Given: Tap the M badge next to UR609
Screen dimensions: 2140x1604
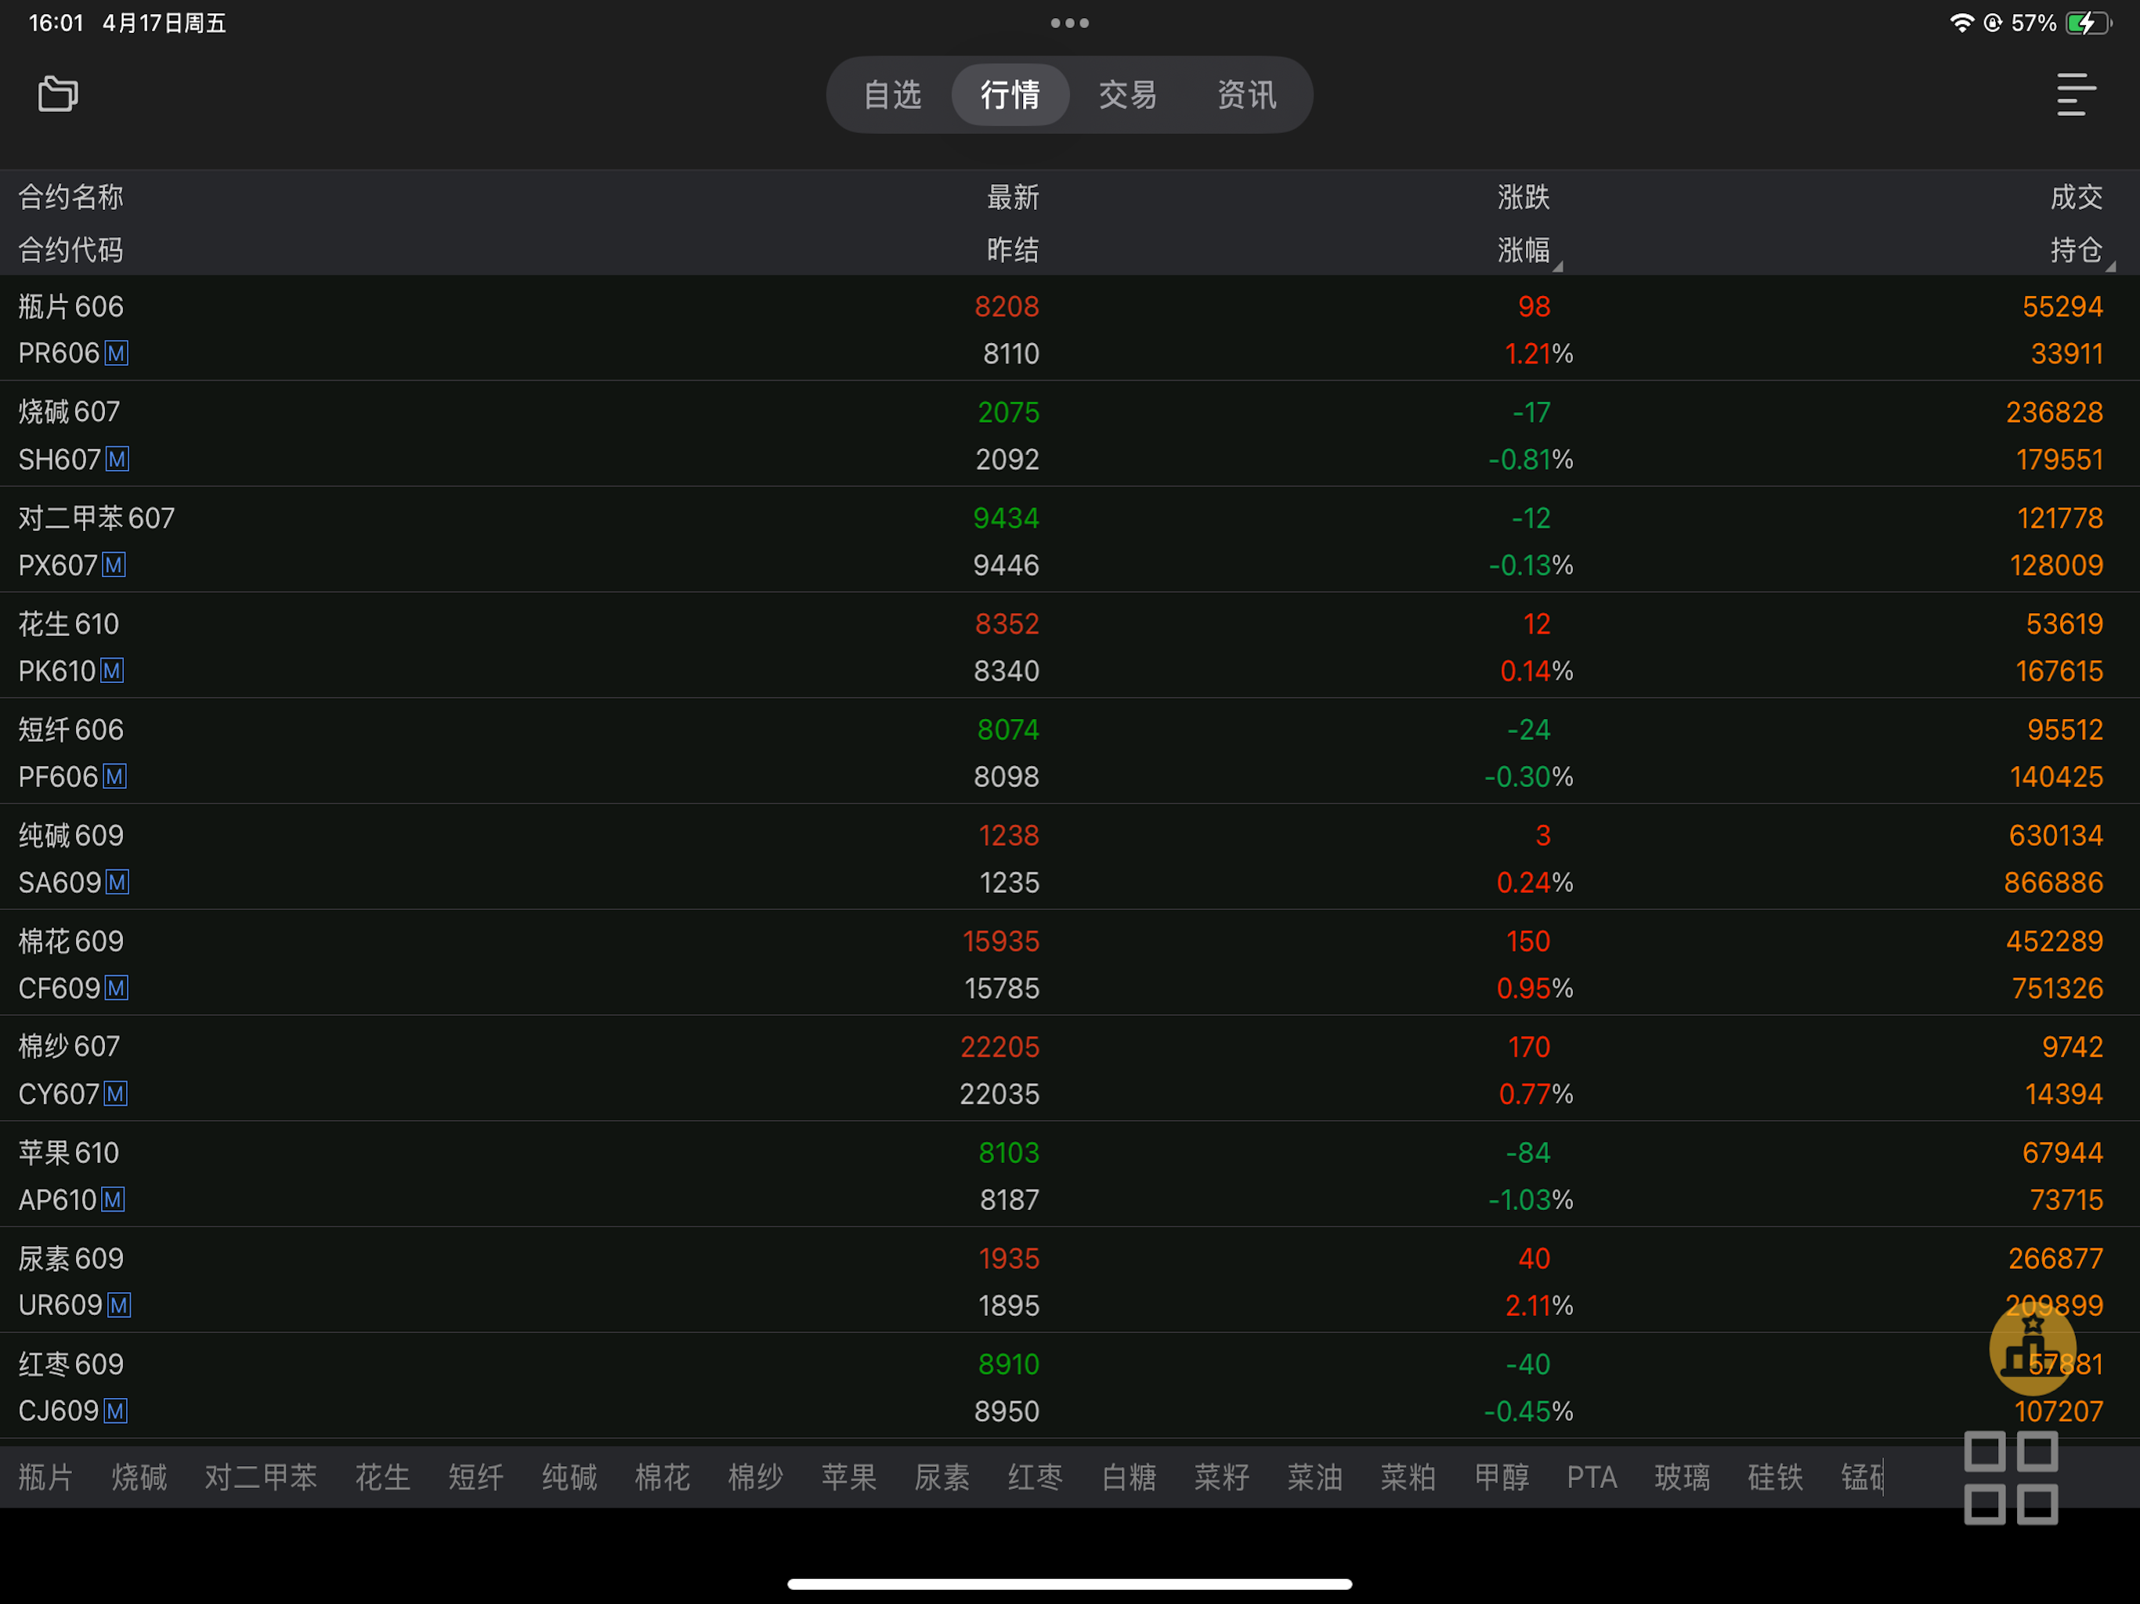Looking at the screenshot, I should (119, 1305).
